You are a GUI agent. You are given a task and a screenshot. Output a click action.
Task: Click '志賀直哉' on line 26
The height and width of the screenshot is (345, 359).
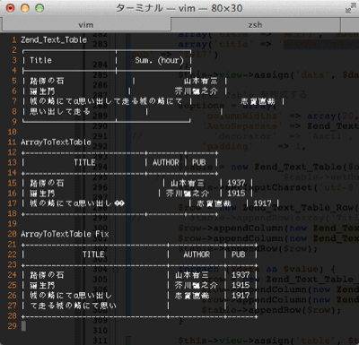(x=192, y=296)
